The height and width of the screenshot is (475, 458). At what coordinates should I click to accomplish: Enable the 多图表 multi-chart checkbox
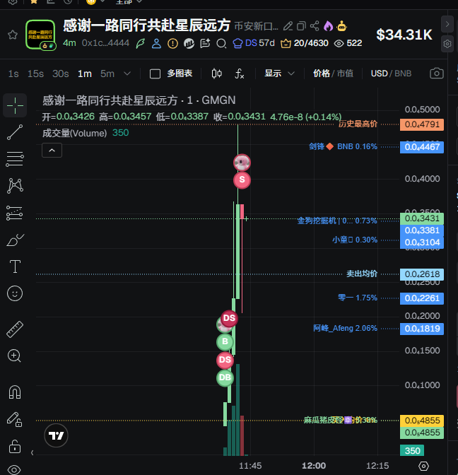click(x=155, y=74)
